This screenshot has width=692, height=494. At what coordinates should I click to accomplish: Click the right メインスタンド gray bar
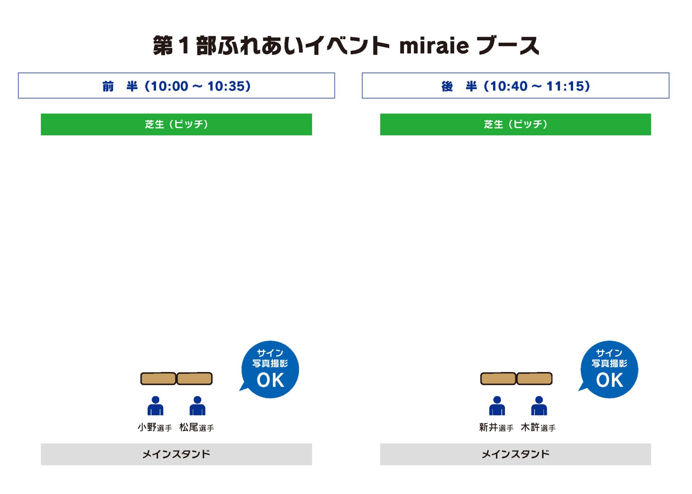coord(515,454)
